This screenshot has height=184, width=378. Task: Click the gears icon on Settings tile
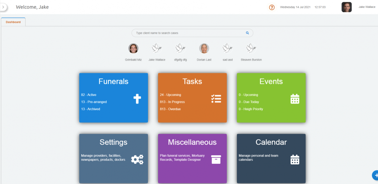tap(137, 159)
